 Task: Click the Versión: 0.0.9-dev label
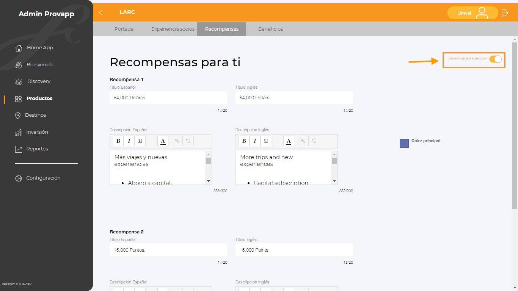[17, 284]
